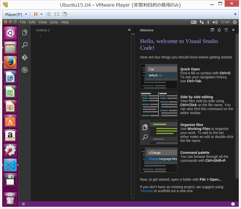Image resolution: width=241 pixels, height=209 pixels.
Task: Open LibreOffice Calc from the launcher
Action: (x=10, y=92)
